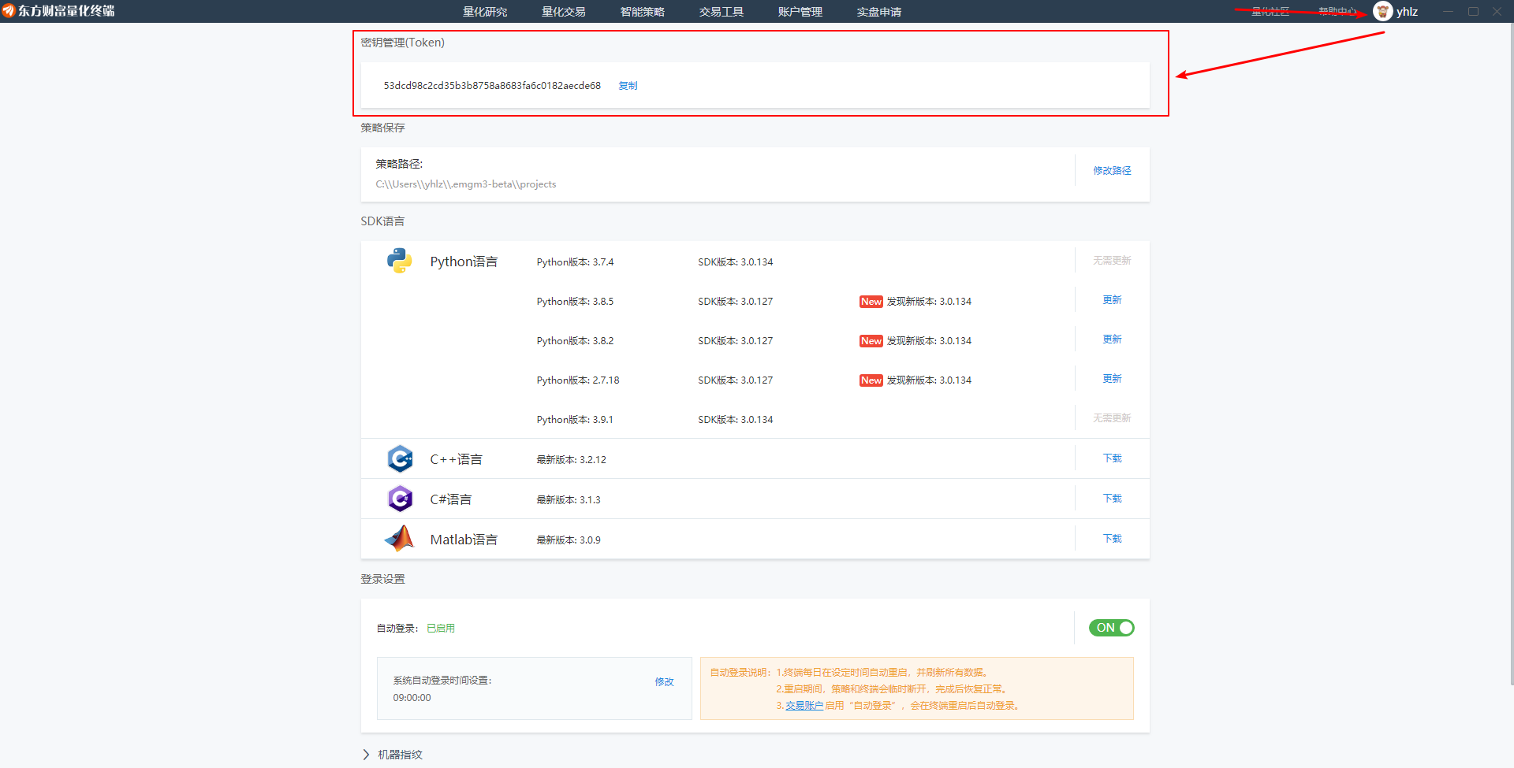This screenshot has height=768, width=1514.
Task: Download the C#语言 SDK
Action: pyautogui.click(x=1112, y=499)
